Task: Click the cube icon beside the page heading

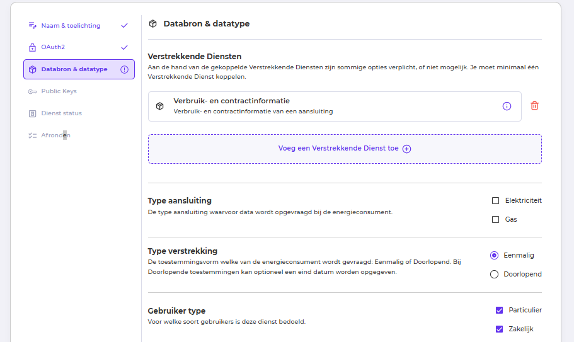Action: [153, 24]
